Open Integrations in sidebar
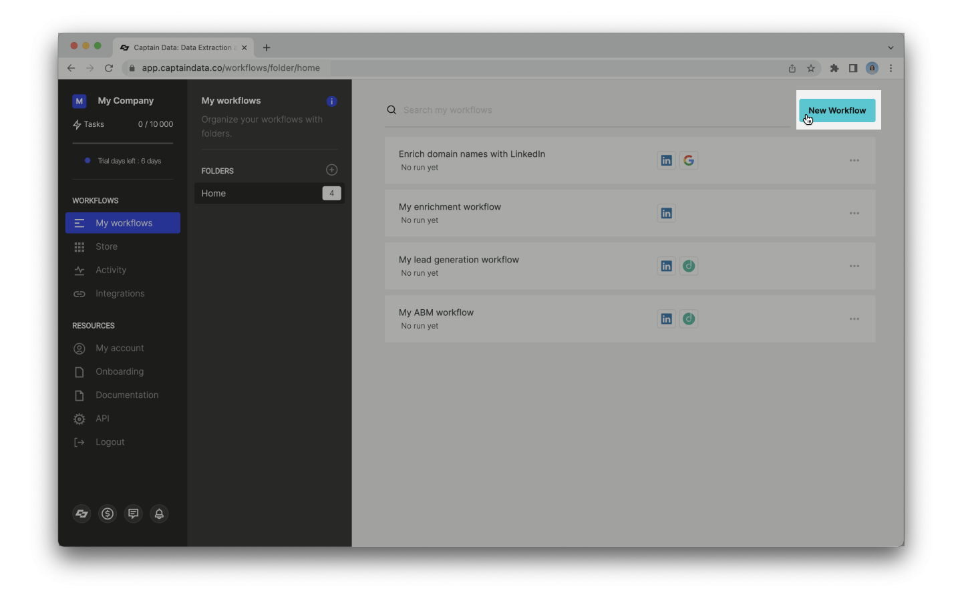 123,293
